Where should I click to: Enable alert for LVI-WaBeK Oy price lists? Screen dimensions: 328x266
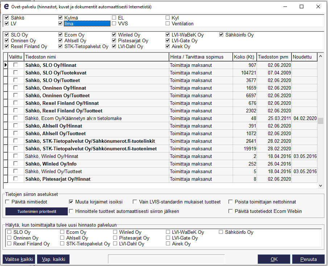point(168,232)
